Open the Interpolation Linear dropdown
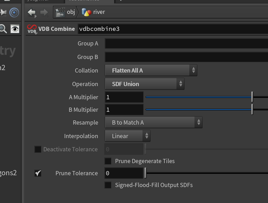Screen dimensions: 268x203 tap(128, 136)
